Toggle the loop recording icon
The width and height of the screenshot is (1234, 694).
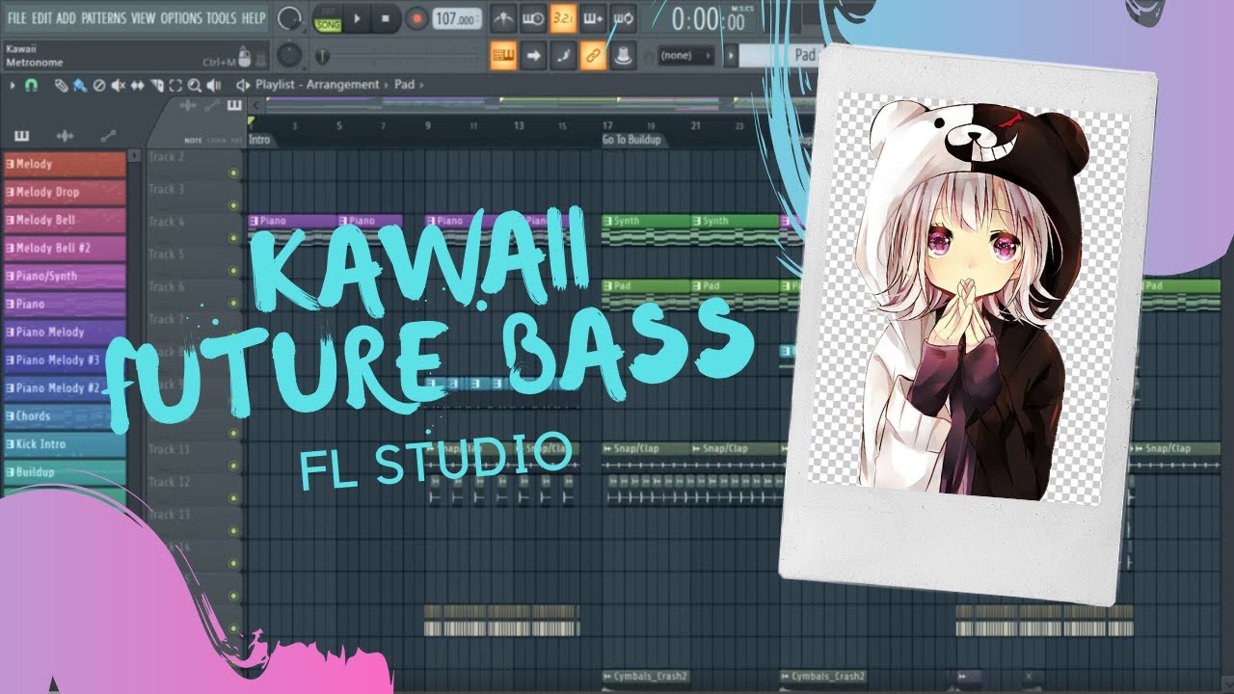[x=623, y=18]
